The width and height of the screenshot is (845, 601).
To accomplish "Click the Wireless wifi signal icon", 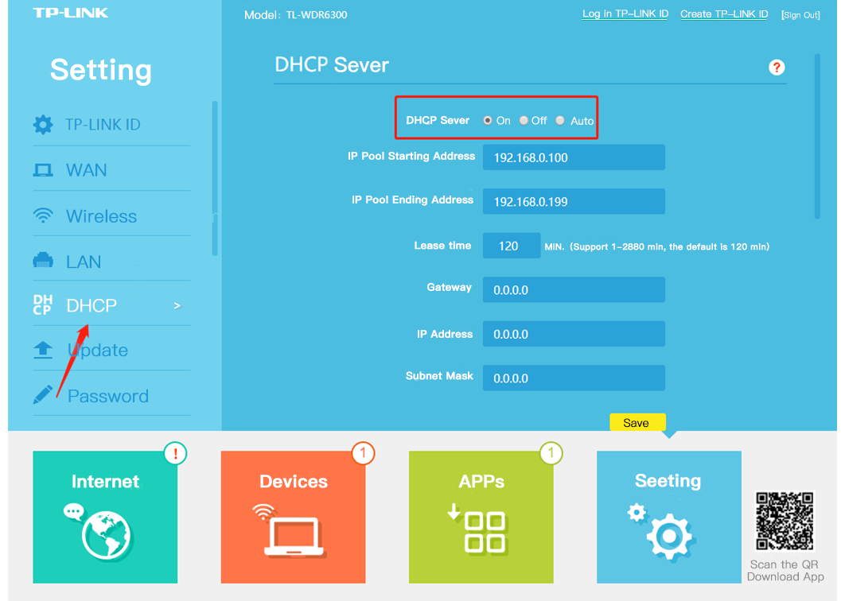I will (43, 215).
